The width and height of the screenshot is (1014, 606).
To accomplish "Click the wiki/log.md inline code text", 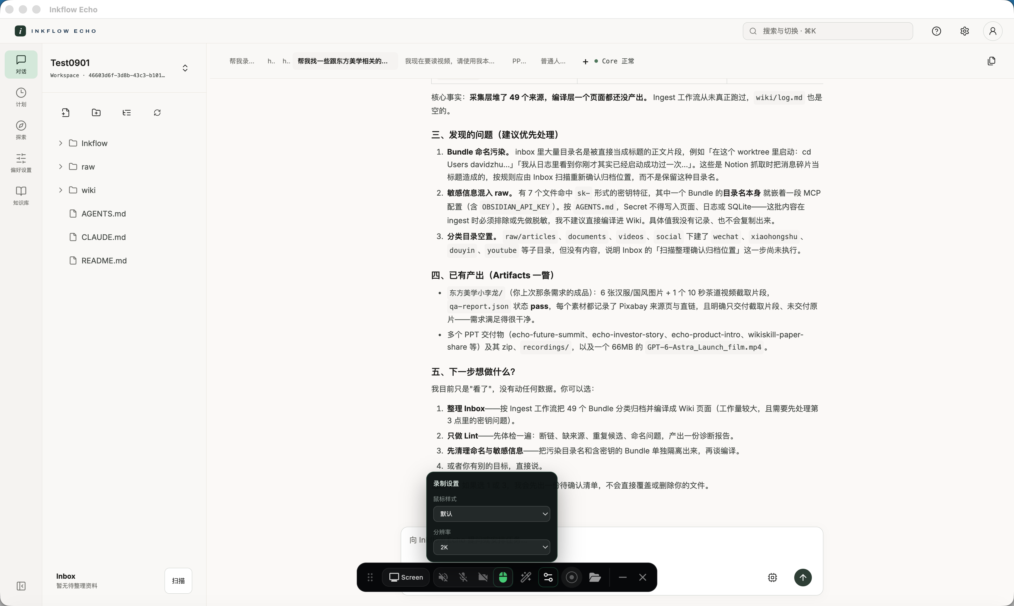I will click(779, 98).
